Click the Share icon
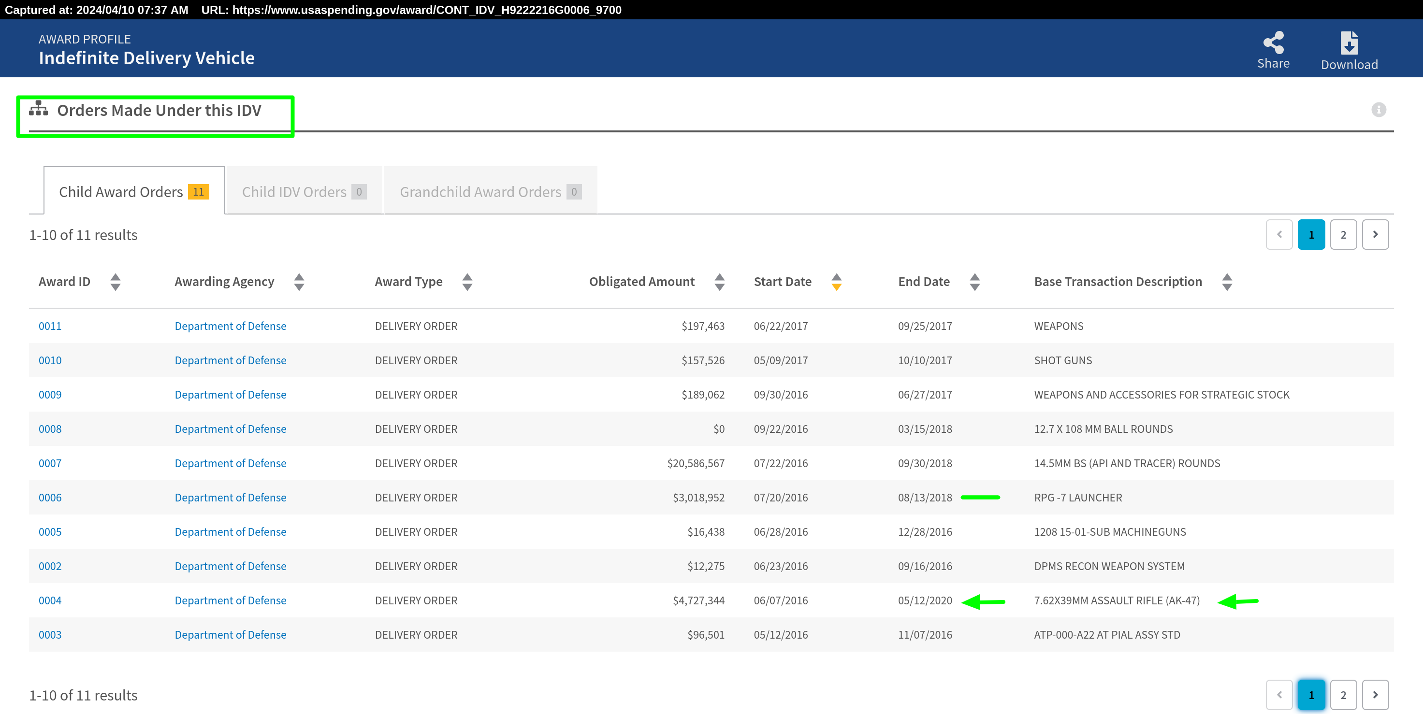 click(x=1273, y=43)
